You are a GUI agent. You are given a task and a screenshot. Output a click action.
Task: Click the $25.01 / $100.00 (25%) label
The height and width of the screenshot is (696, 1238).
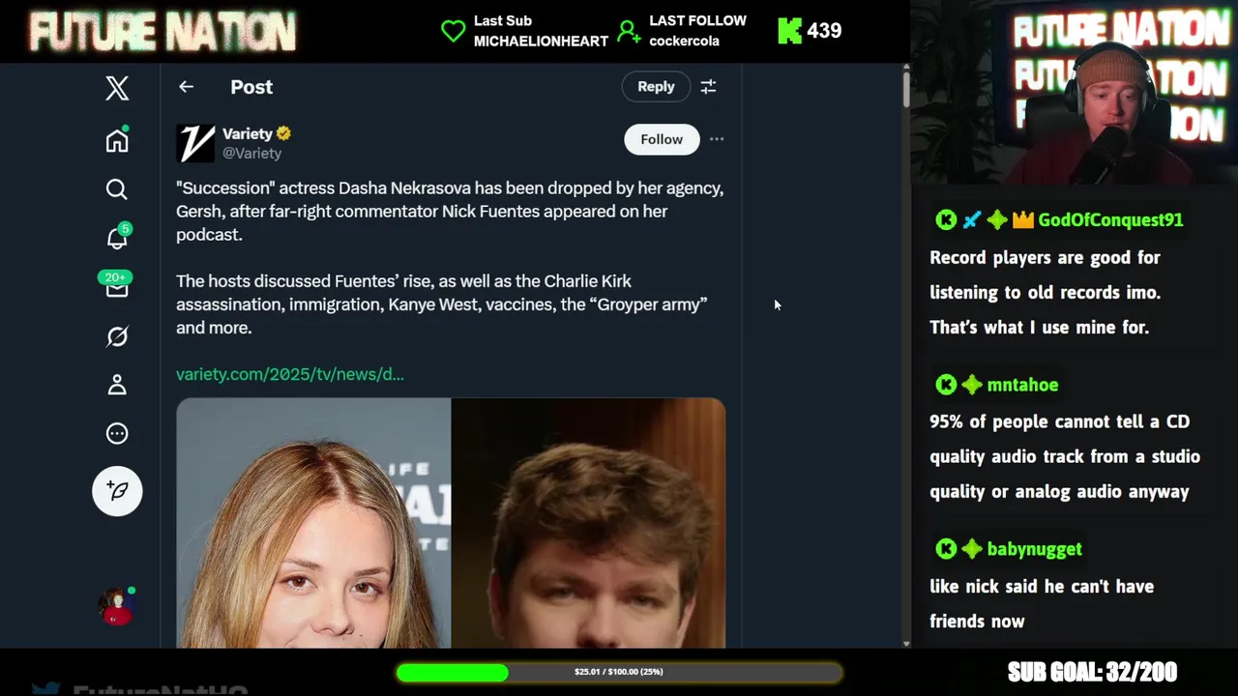tap(619, 672)
